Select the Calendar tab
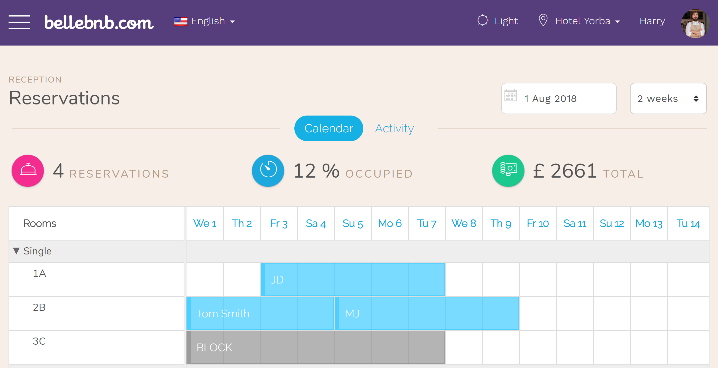This screenshot has width=718, height=368. pyautogui.click(x=329, y=128)
